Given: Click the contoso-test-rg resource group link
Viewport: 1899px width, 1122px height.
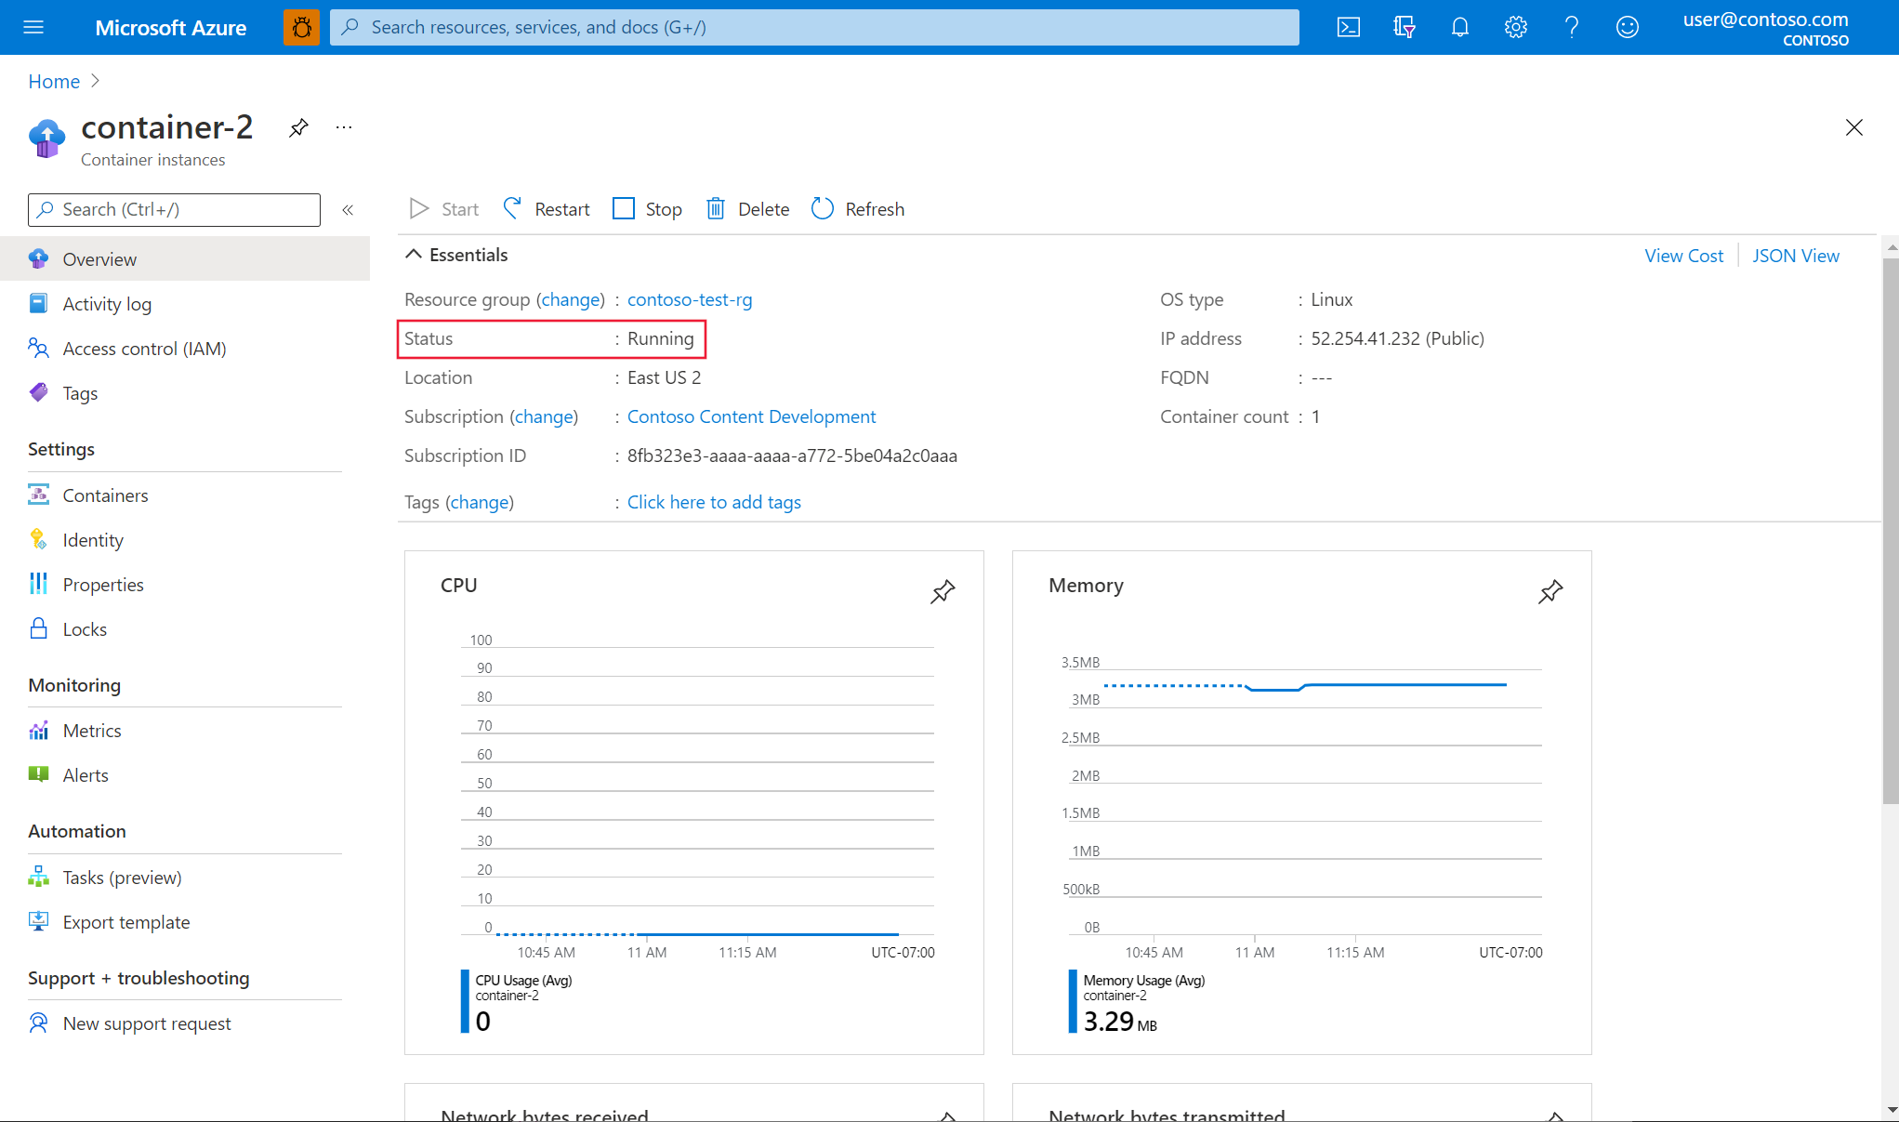Looking at the screenshot, I should tap(691, 297).
